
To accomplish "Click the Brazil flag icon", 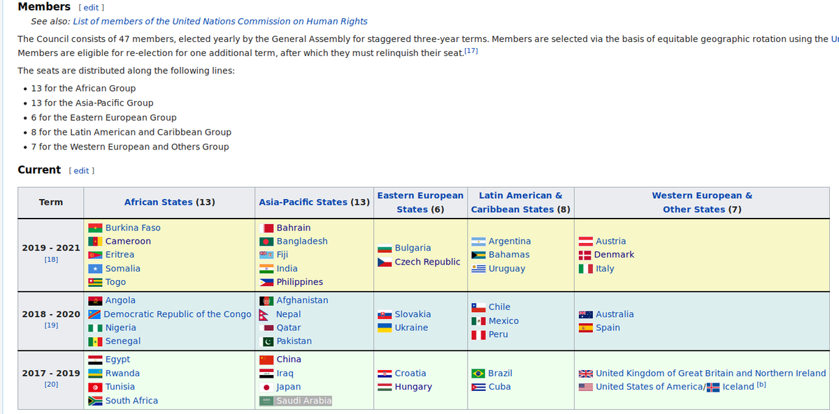I will click(x=479, y=374).
